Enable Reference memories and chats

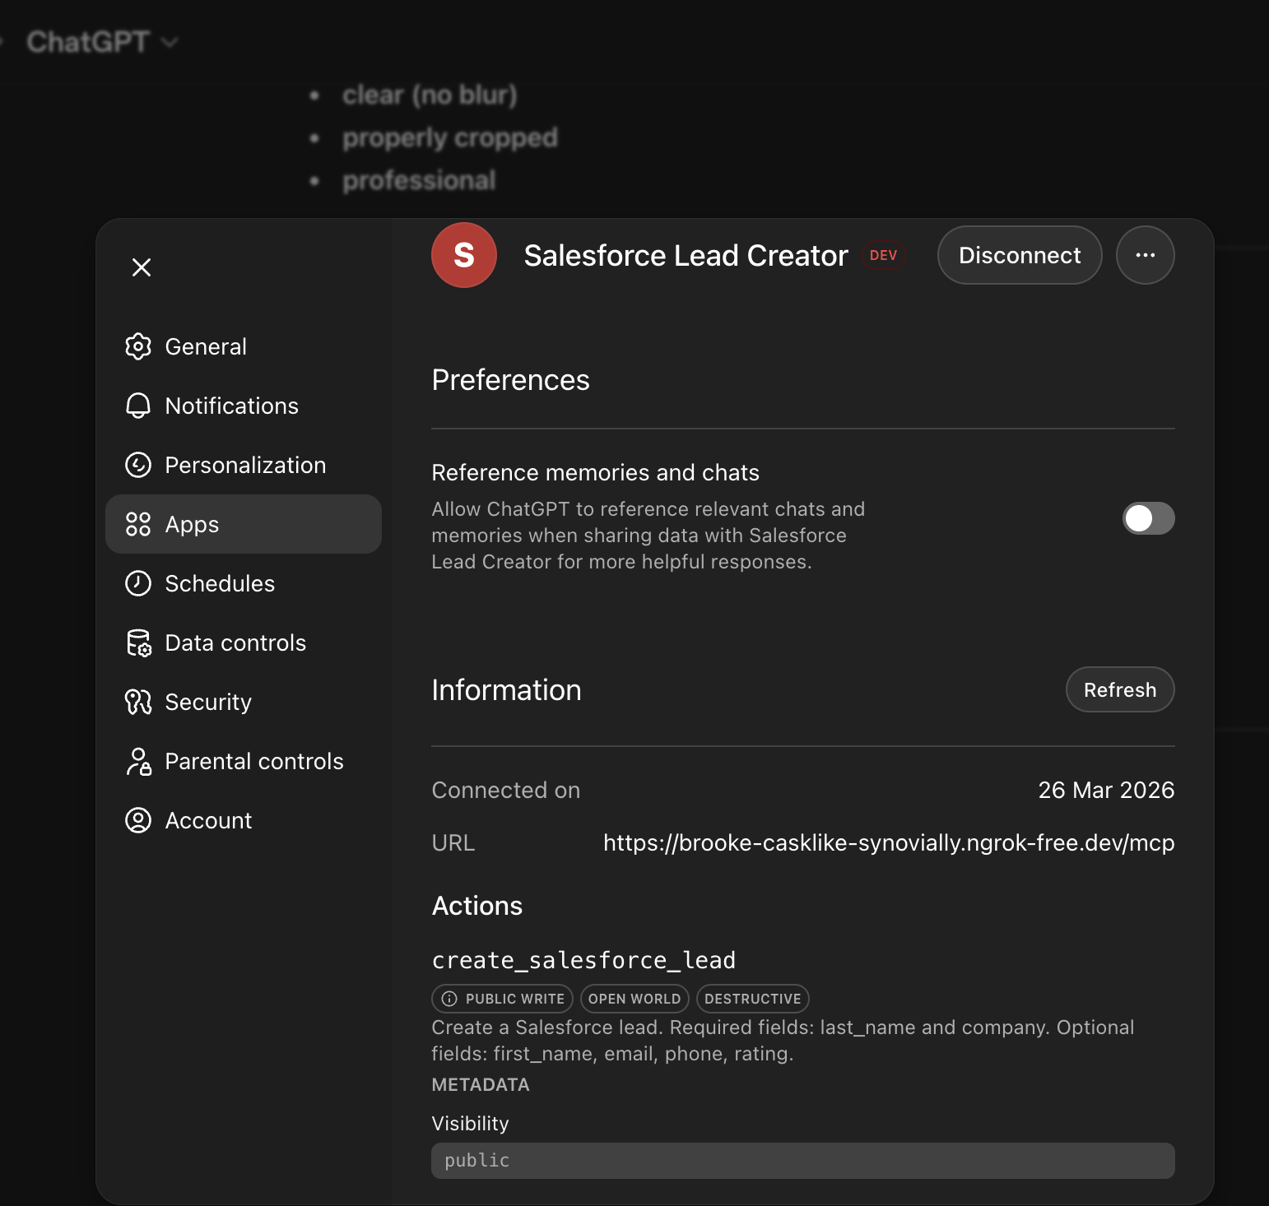click(1148, 518)
